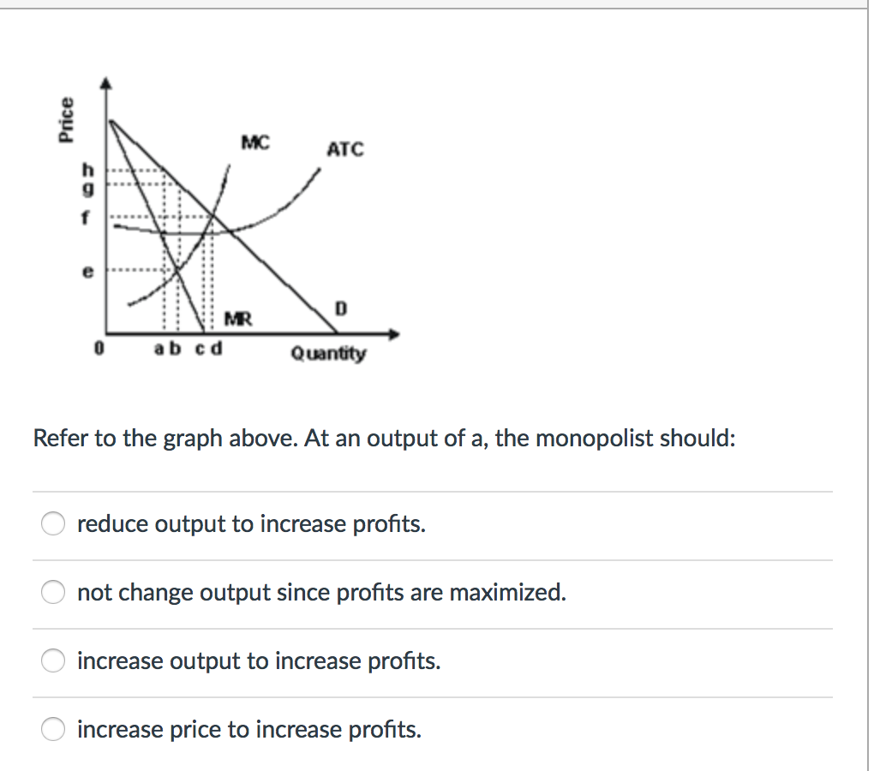Image resolution: width=874 pixels, height=771 pixels.
Task: Click the Price axis label
Action: (x=66, y=118)
